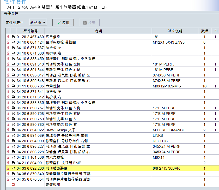Image resolution: width=219 pixels, height=190 pixels.
Task: Select part number 34 33 6 892 203
Action: pos(30,168)
